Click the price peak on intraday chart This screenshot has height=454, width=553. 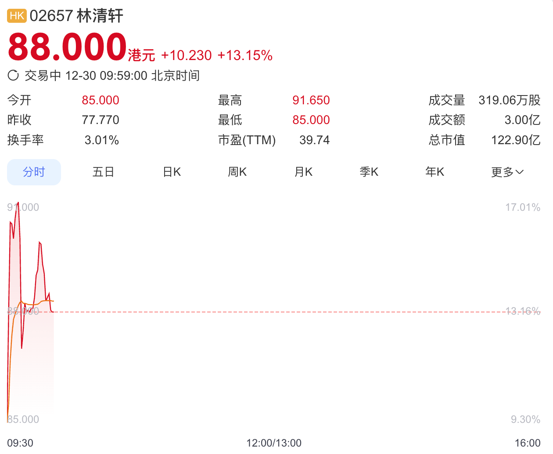18,203
